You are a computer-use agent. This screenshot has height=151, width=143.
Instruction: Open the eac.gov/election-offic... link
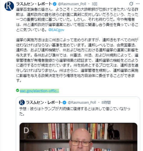coord(40,91)
